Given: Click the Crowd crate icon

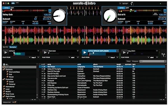Looking at the screenshot, I should 7,82.
